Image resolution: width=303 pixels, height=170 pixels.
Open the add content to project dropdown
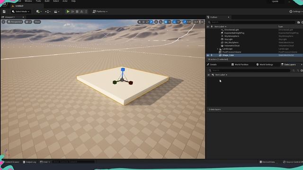tap(39, 11)
